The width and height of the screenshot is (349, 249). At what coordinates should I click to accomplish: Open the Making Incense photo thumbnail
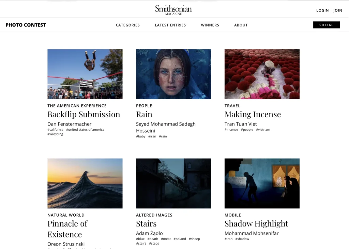[262, 74]
